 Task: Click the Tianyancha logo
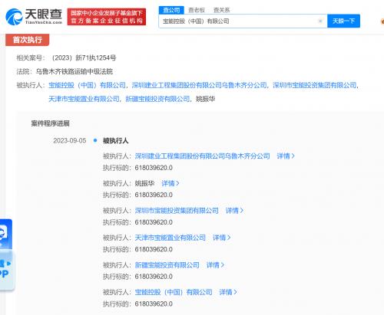pyautogui.click(x=34, y=17)
